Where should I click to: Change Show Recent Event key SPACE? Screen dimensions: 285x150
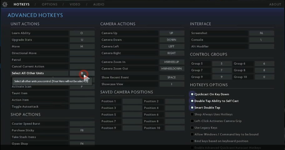click(x=172, y=77)
